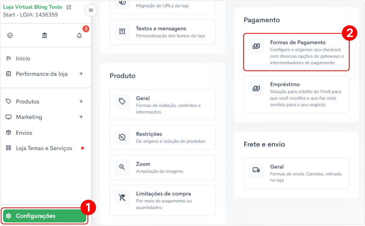Click the flag icon beside Inicio

pyautogui.click(x=8, y=59)
